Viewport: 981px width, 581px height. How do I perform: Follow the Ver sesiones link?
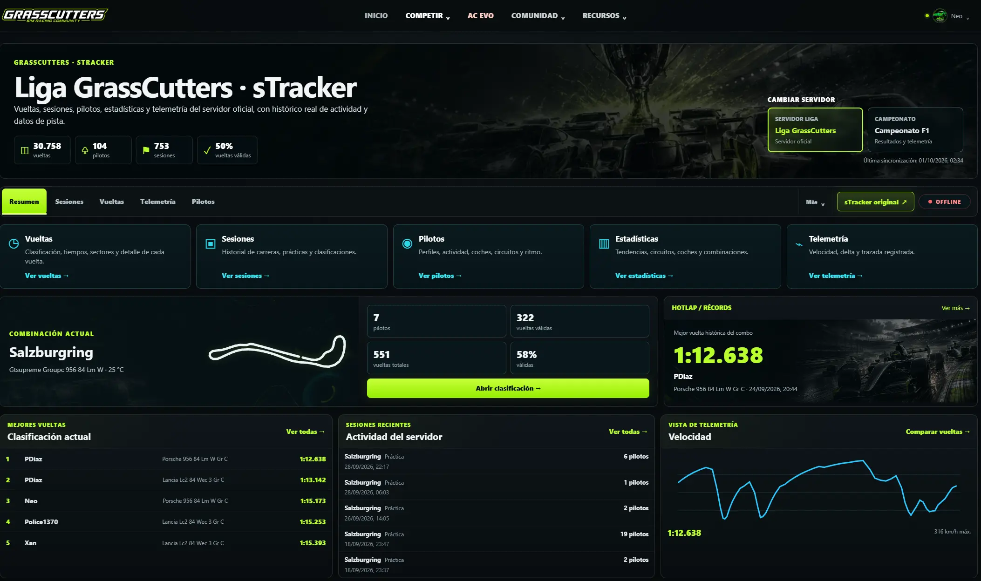[245, 276]
